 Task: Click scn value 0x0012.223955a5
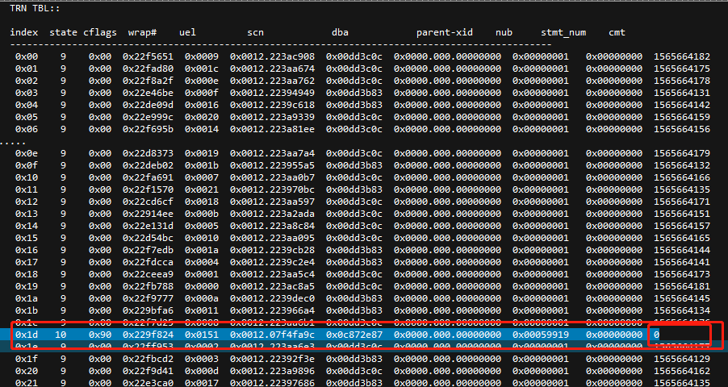click(272, 165)
